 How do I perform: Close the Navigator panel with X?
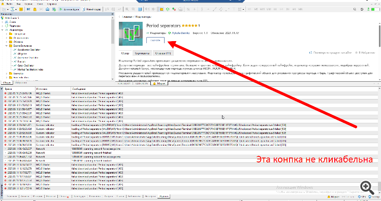pos(112,14)
